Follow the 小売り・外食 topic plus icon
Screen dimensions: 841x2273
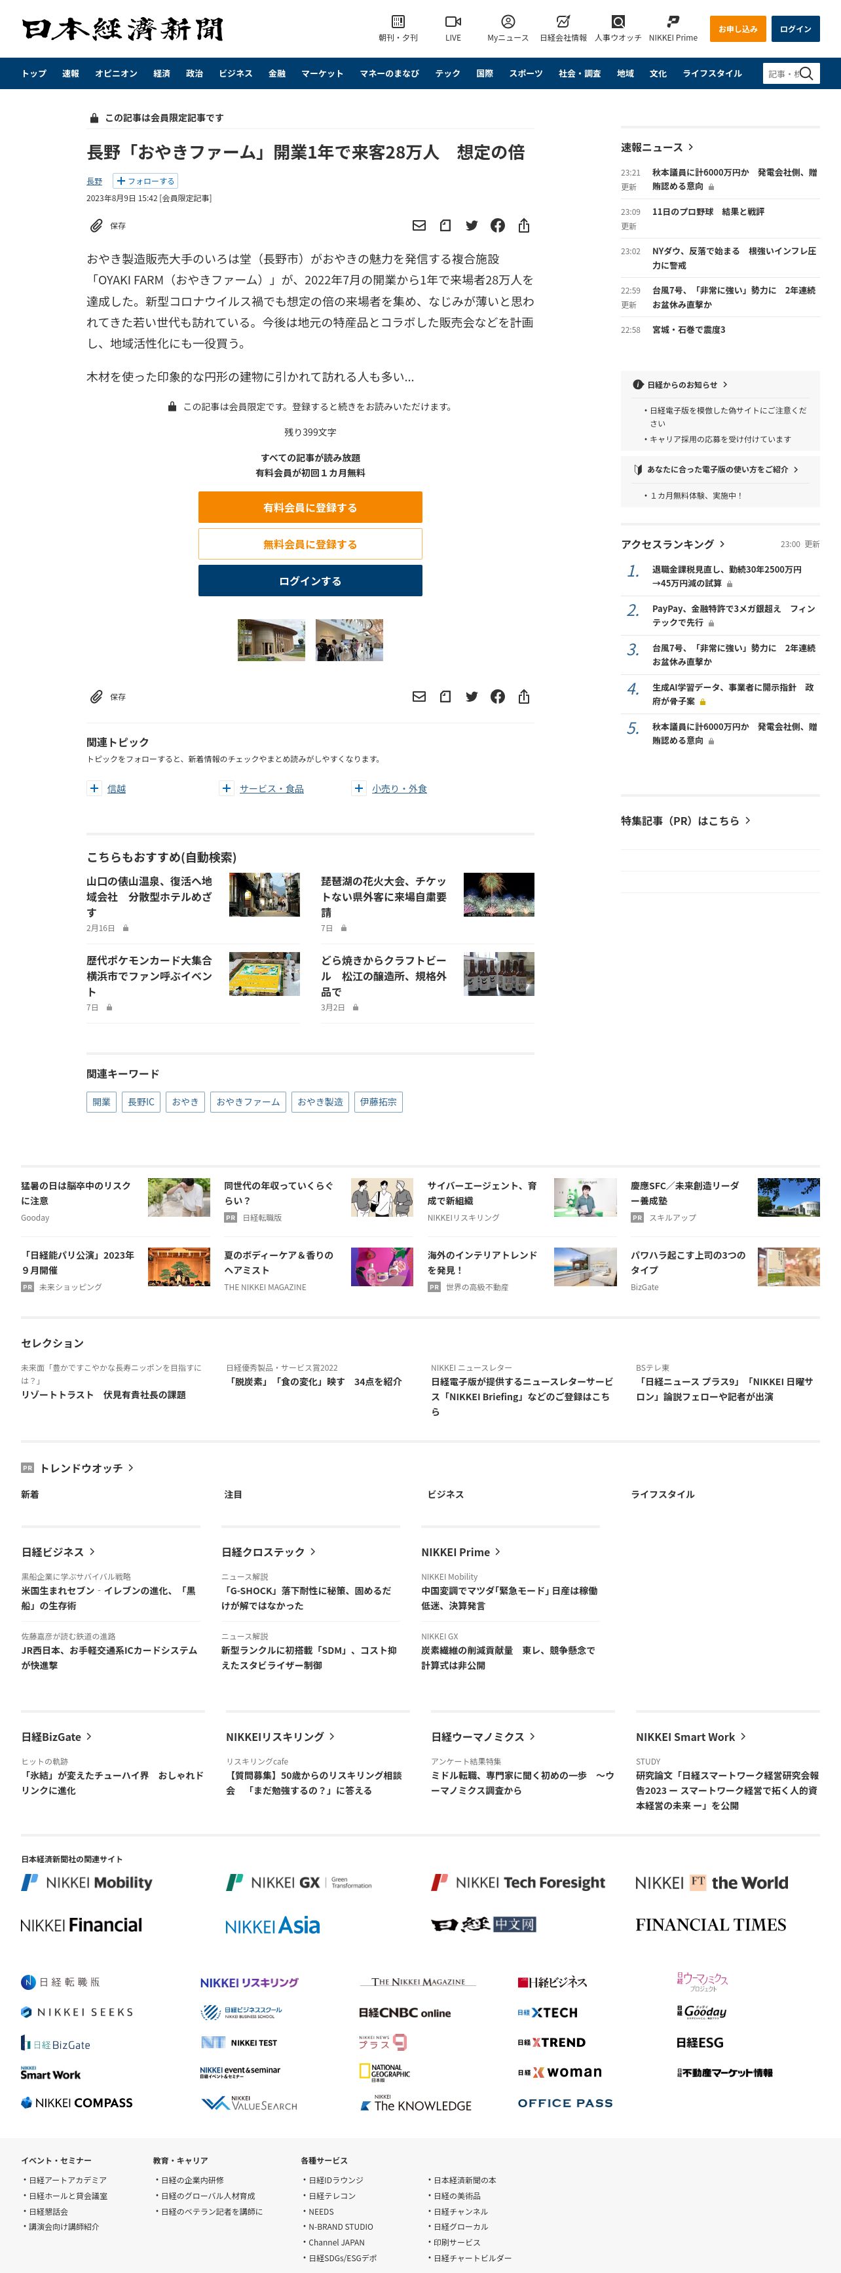coord(358,788)
